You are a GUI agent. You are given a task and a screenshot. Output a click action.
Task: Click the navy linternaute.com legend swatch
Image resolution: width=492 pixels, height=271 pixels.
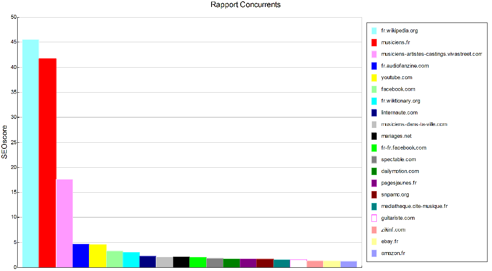[x=374, y=113]
